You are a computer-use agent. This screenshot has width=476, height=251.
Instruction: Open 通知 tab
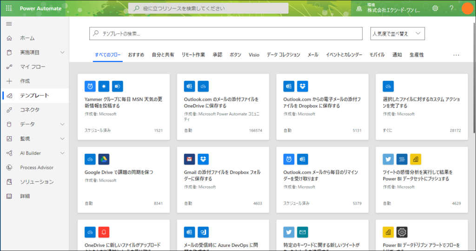click(397, 55)
